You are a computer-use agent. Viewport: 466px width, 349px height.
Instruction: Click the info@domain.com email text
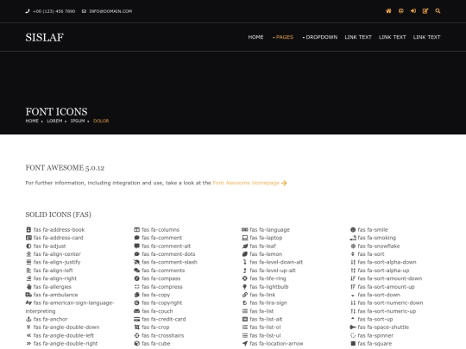pos(110,11)
